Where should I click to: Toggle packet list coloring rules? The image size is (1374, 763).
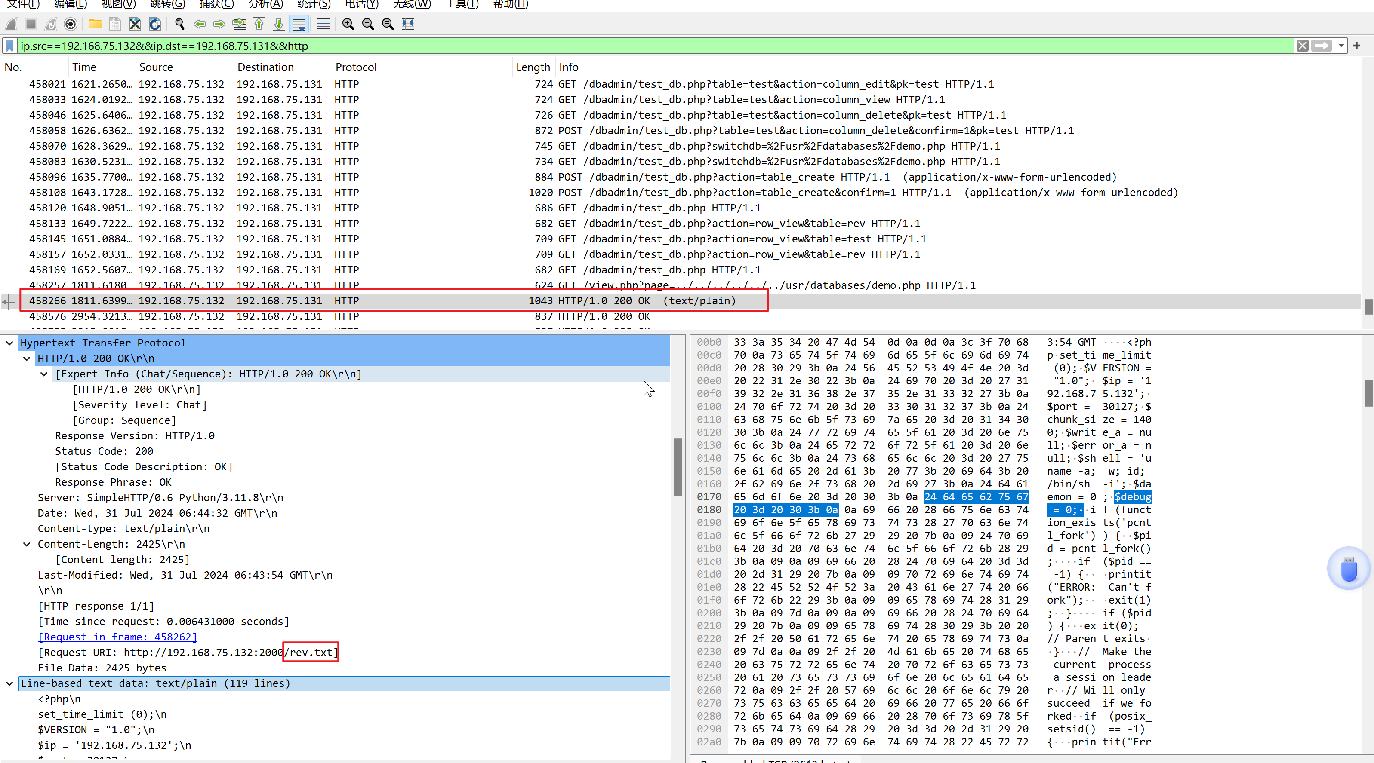click(323, 24)
